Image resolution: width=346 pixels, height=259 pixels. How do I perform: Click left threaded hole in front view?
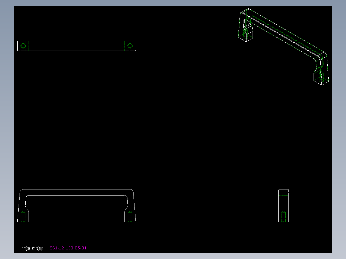[x=23, y=216]
